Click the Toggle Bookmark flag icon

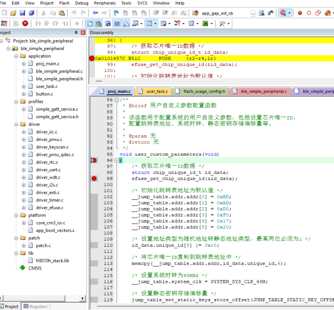pyautogui.click(x=116, y=13)
